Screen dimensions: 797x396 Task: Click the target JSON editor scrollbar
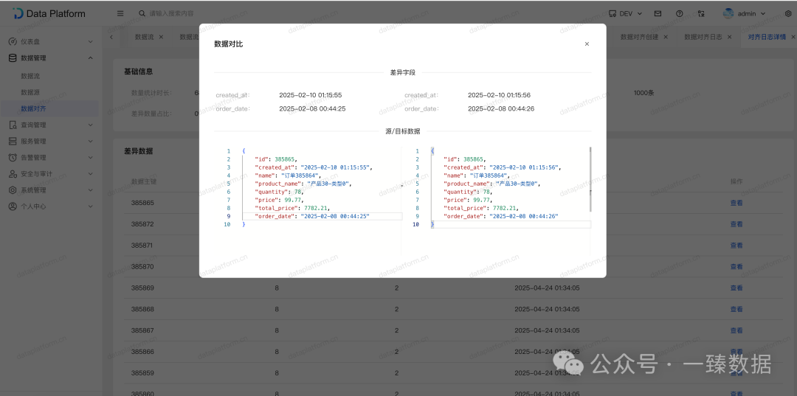(590, 179)
